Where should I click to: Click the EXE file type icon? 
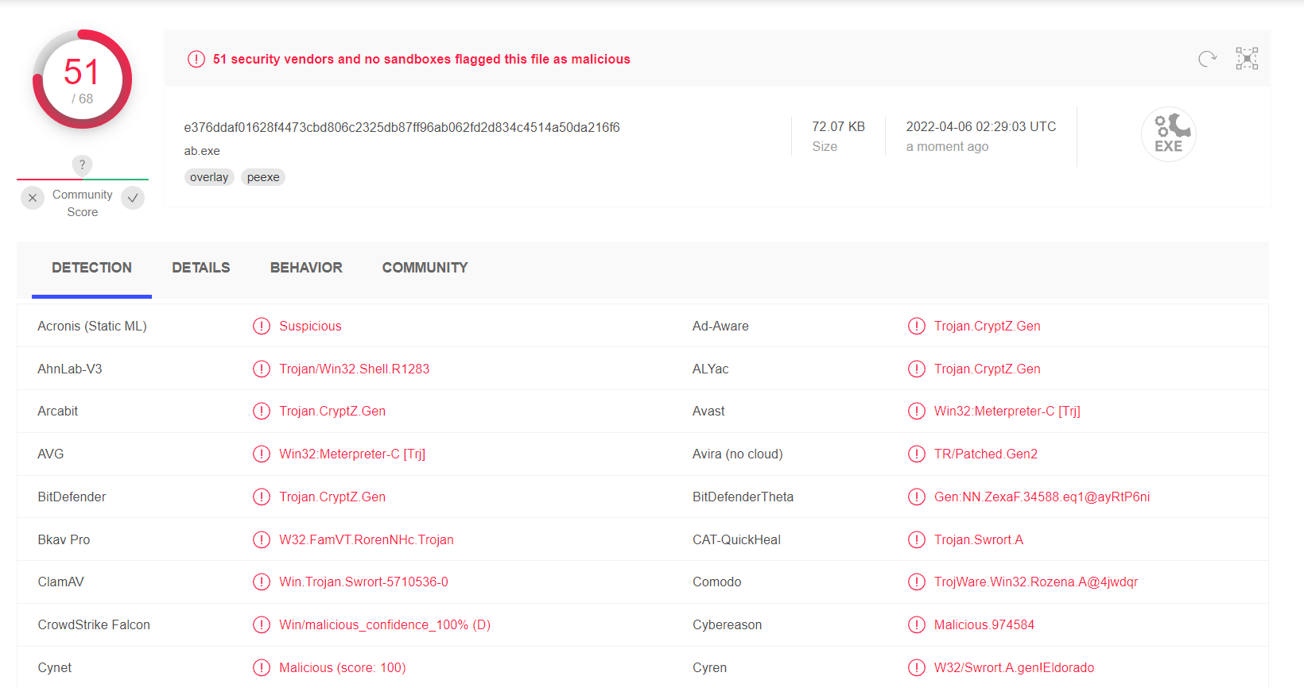click(1169, 134)
